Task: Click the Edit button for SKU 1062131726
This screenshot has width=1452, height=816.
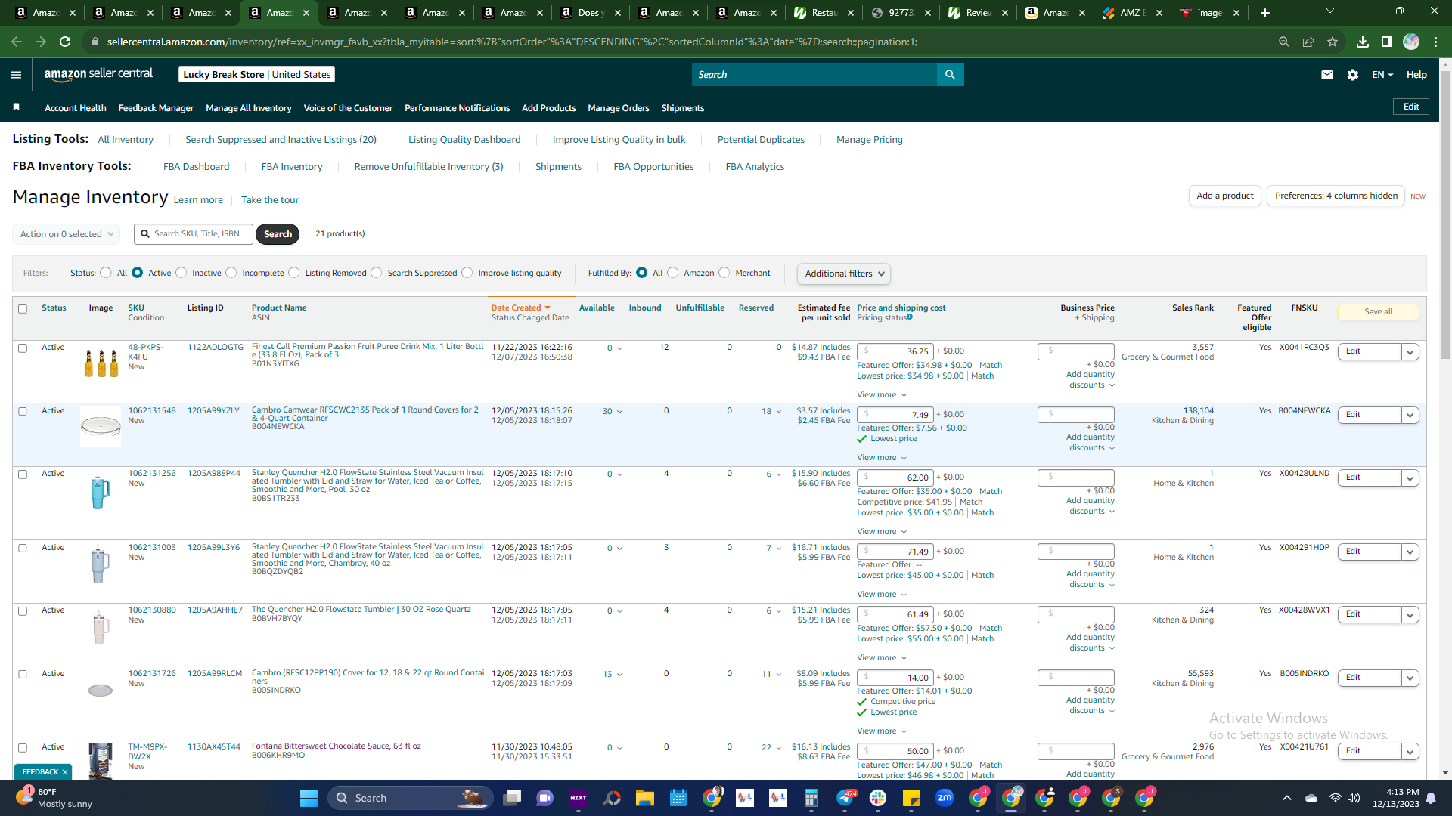Action: click(1370, 678)
